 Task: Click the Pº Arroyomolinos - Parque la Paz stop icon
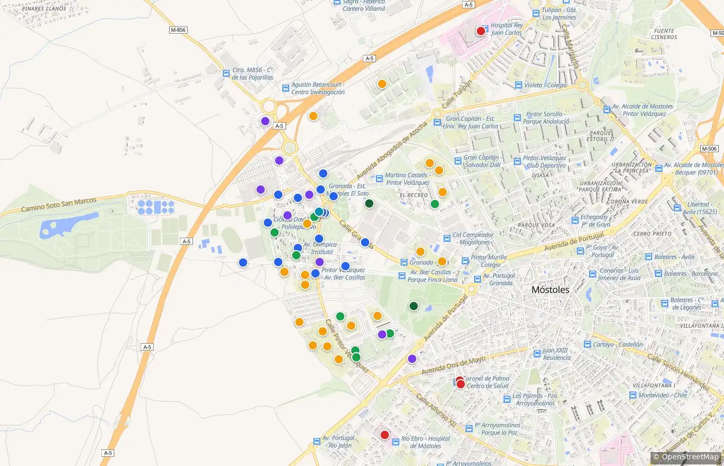click(469, 428)
